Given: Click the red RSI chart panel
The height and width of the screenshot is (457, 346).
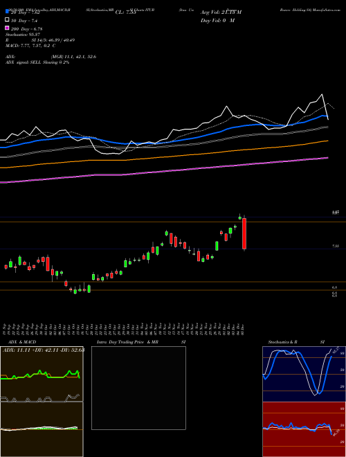Looking at the screenshot, I should click(x=304, y=429).
